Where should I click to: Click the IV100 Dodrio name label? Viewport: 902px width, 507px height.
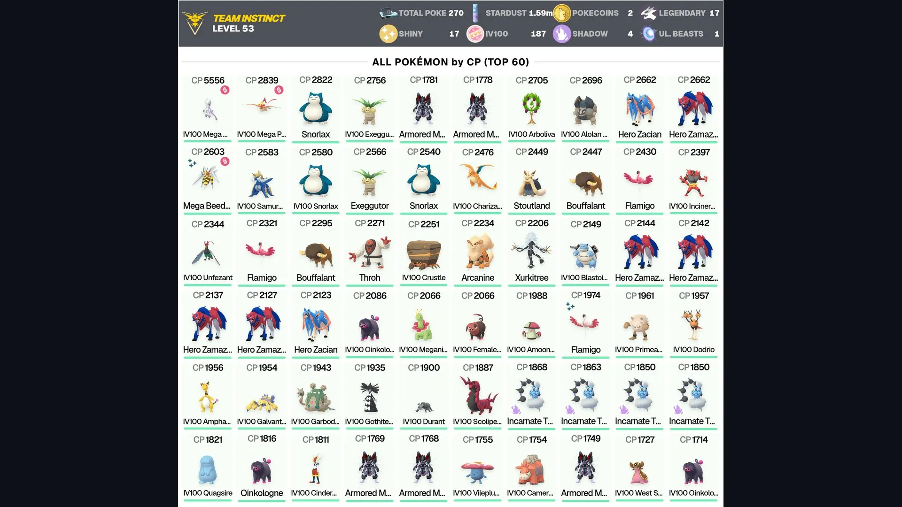(x=694, y=349)
